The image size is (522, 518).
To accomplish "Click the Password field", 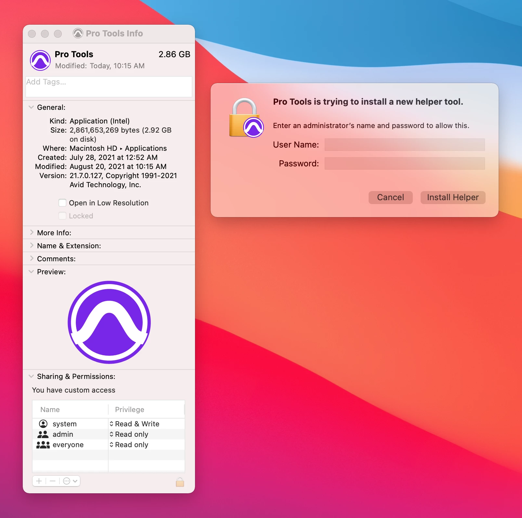I will (405, 163).
